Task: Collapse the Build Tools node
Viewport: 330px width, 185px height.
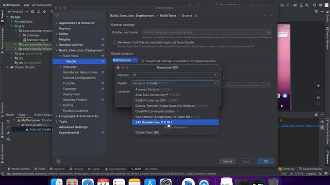Action: (x=60, y=56)
